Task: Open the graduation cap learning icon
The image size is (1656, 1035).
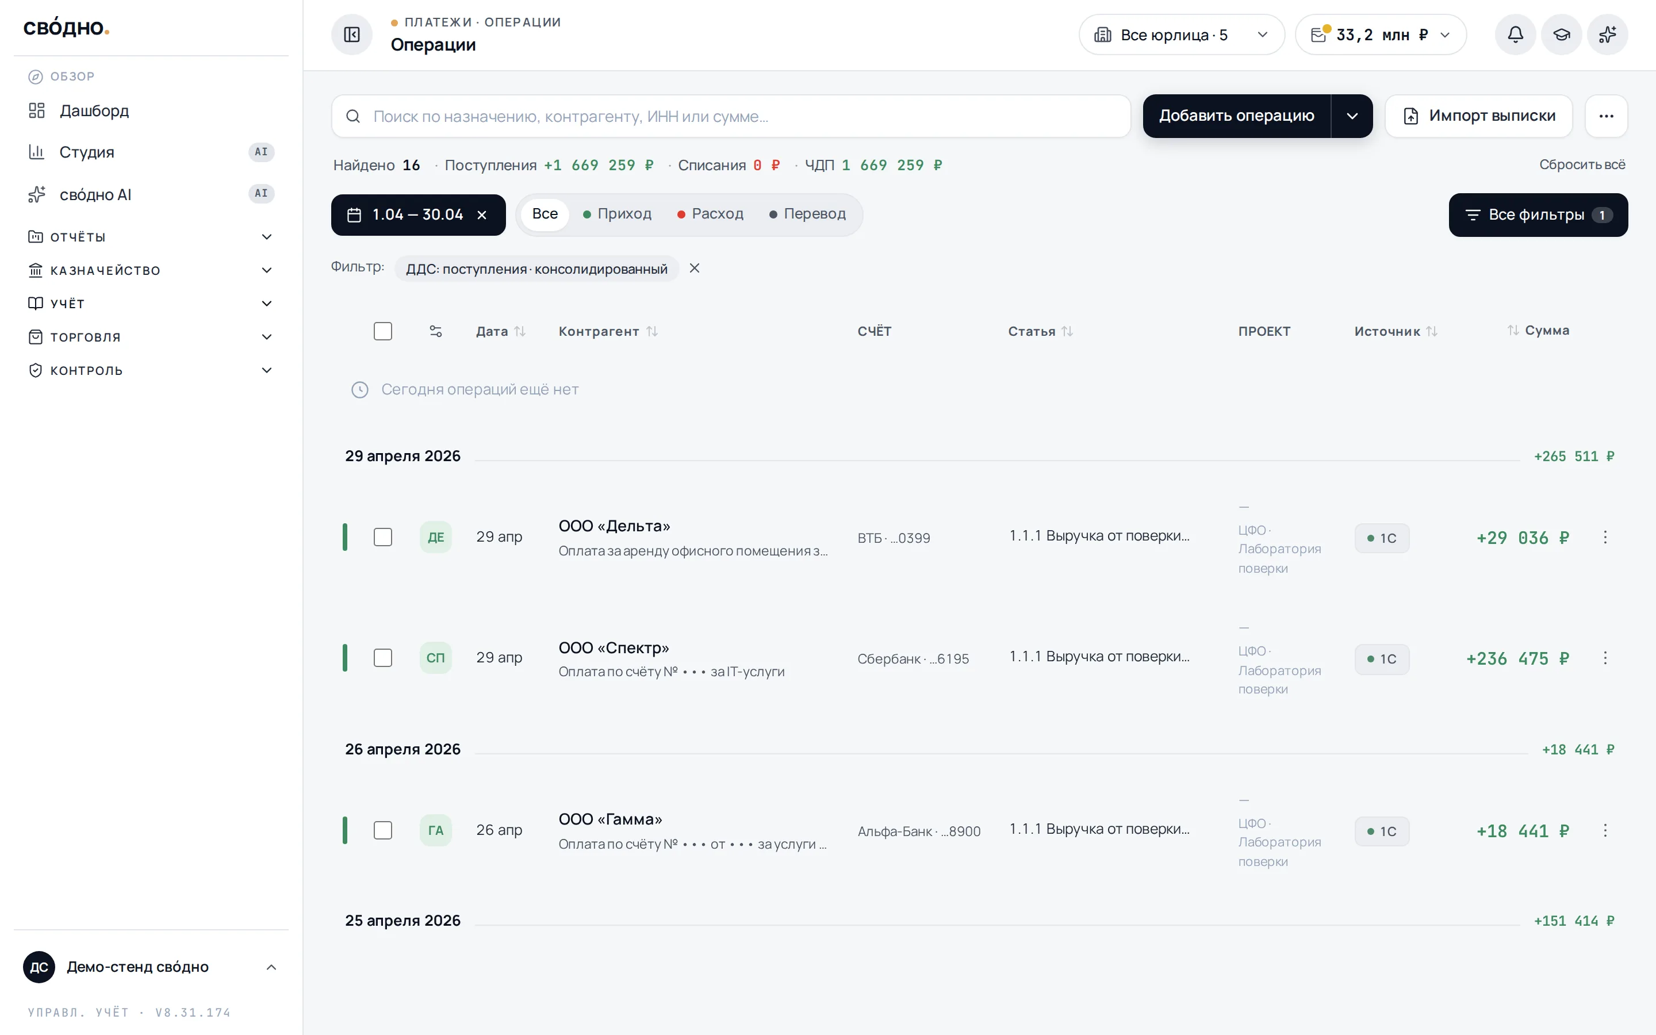Action: tap(1562, 34)
